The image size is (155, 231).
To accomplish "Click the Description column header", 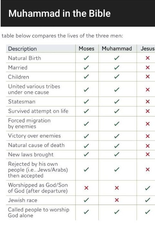I will pyautogui.click(x=23, y=49).
